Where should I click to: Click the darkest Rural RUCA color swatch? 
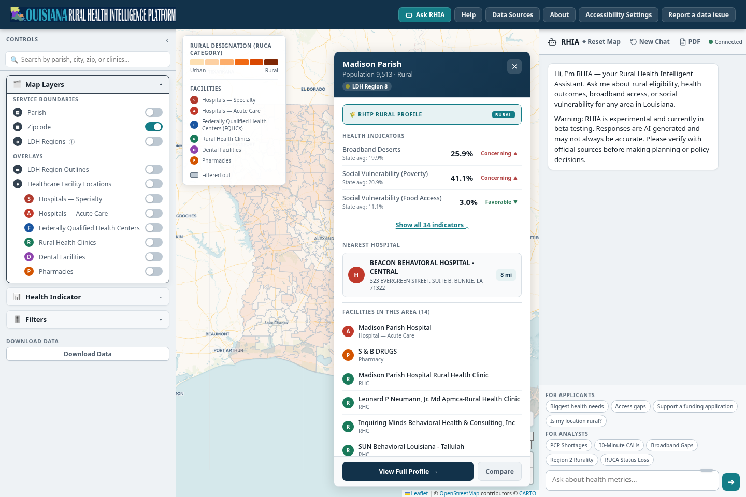coord(271,62)
